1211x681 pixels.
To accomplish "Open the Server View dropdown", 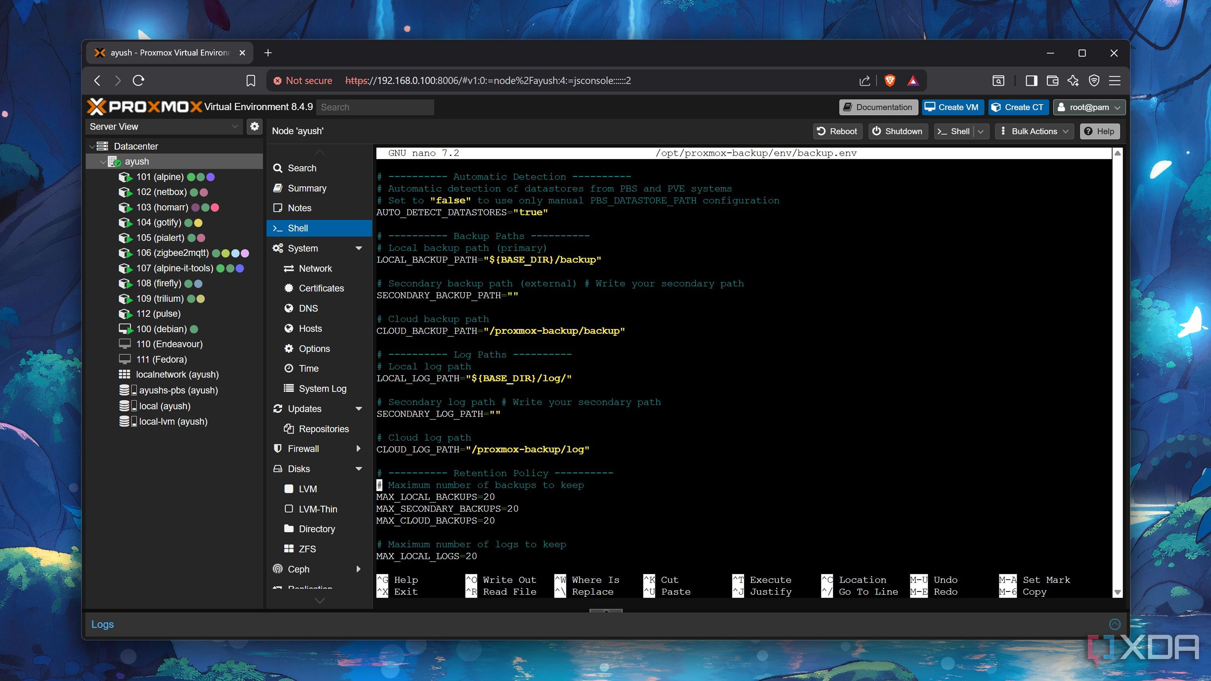I will click(x=164, y=126).
